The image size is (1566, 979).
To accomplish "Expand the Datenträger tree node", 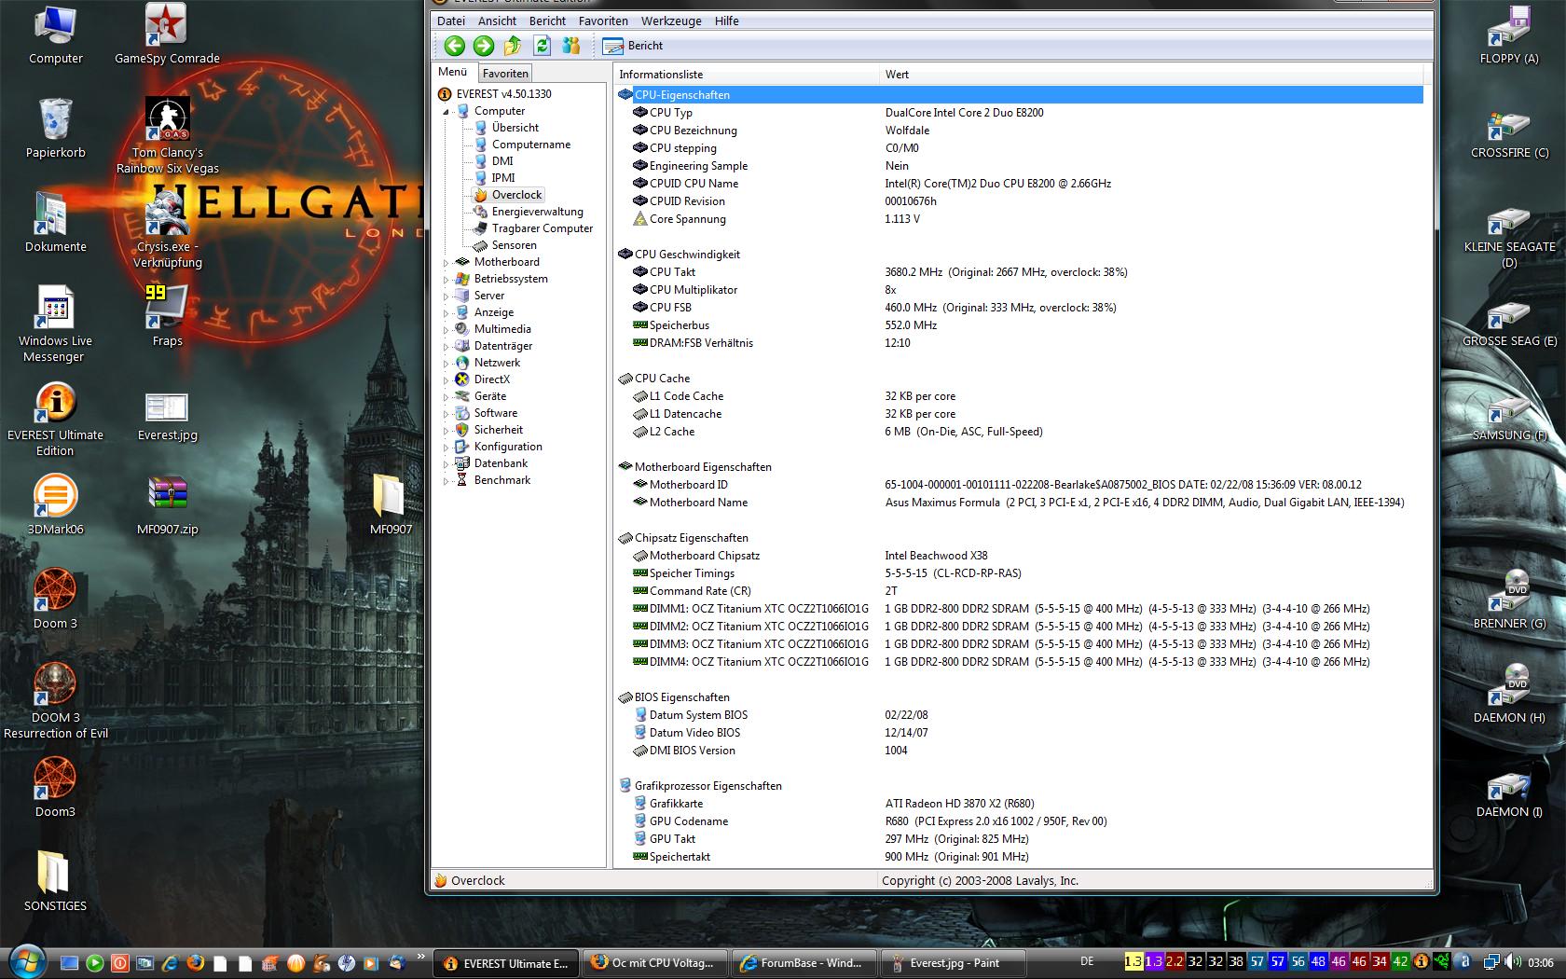I will (446, 347).
